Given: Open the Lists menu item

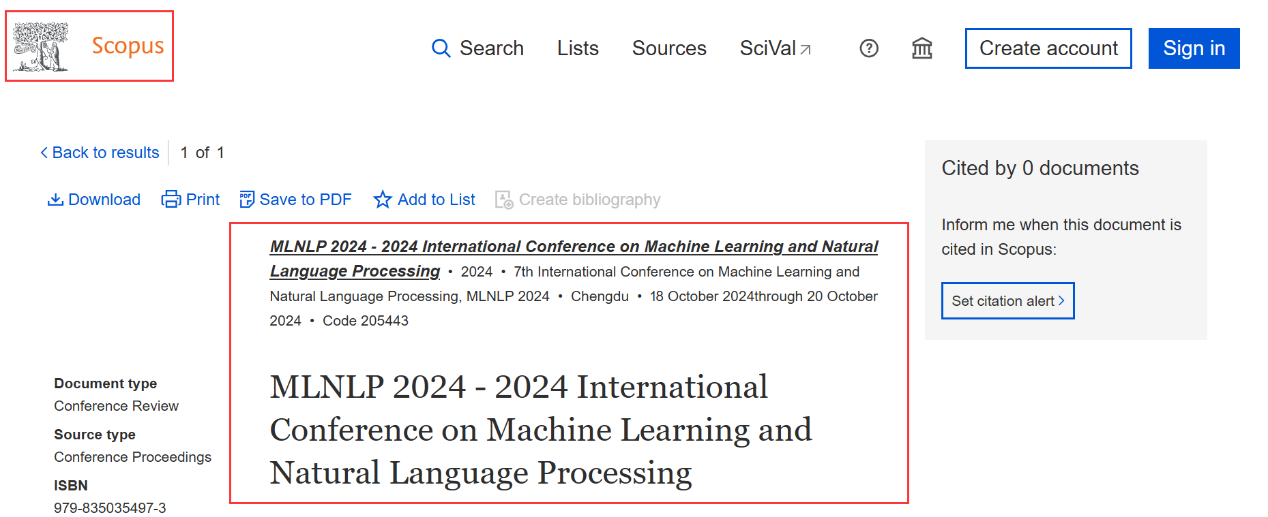Looking at the screenshot, I should pos(577,48).
